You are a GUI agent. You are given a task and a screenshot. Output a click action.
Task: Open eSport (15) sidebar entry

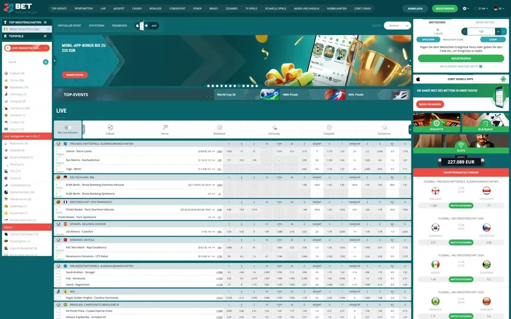point(17,129)
